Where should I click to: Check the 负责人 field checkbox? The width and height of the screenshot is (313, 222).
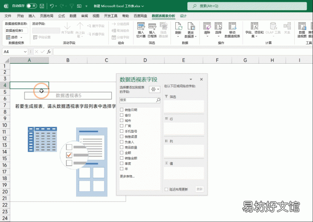[x=121, y=142]
